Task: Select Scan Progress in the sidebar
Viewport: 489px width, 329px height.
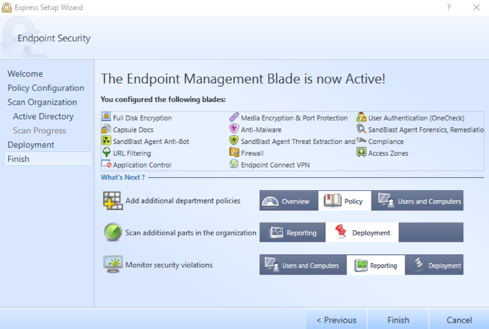Action: 40,131
